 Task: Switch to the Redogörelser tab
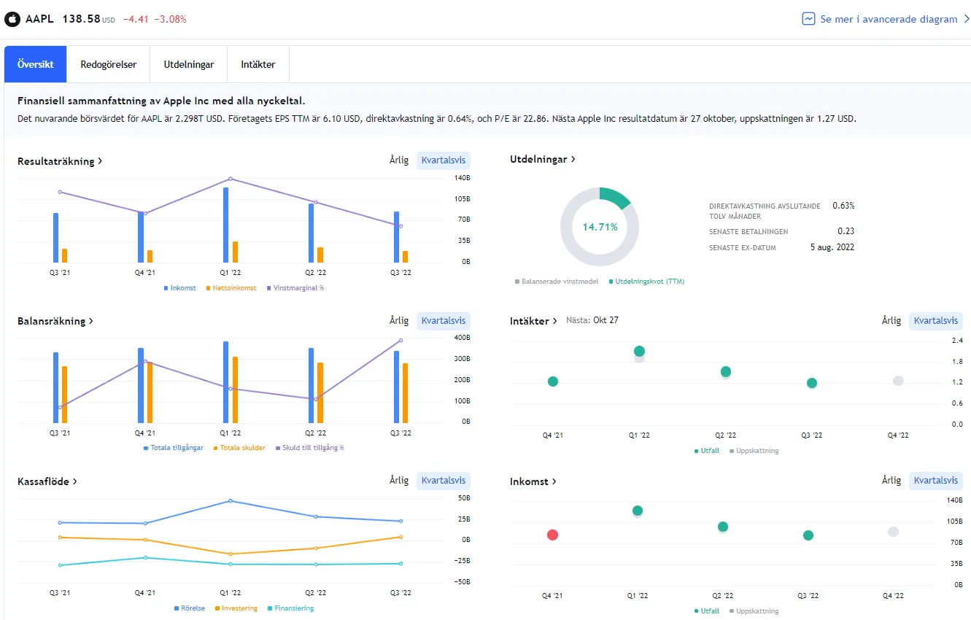[109, 64]
